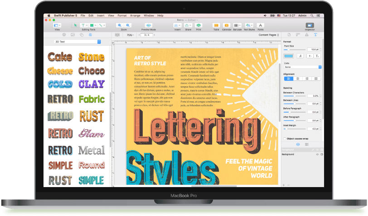The width and height of the screenshot is (368, 216).
Task: Open the Share toolbar dropdown
Action: (x=188, y=25)
